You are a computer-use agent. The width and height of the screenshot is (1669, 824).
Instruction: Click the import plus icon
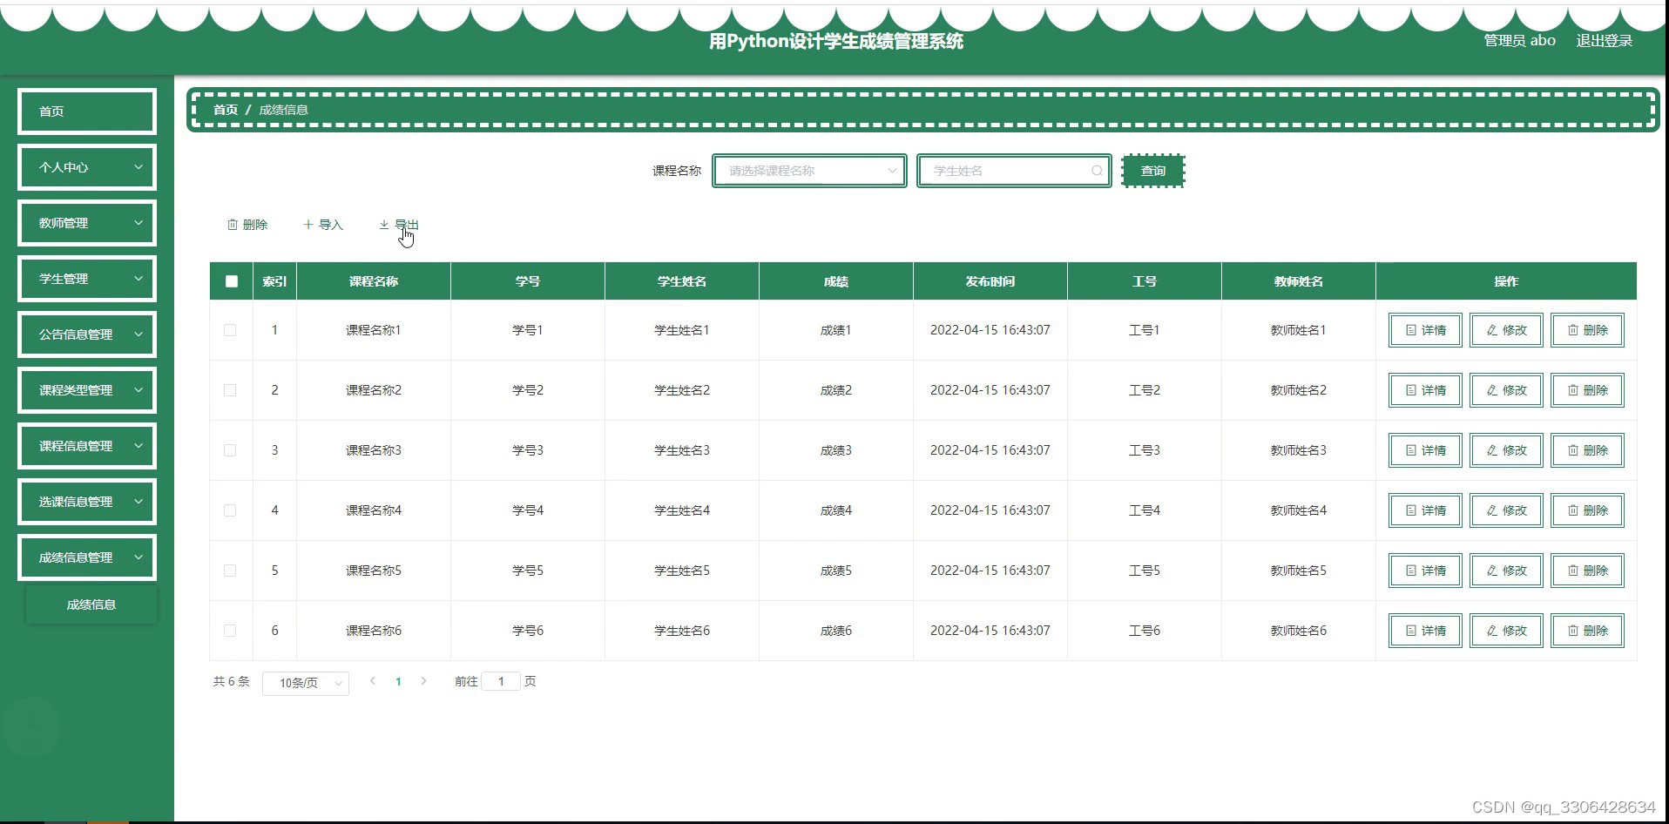pos(308,225)
